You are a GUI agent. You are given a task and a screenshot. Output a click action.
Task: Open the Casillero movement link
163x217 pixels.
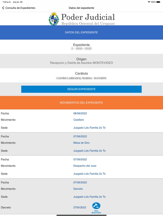tap(79, 120)
